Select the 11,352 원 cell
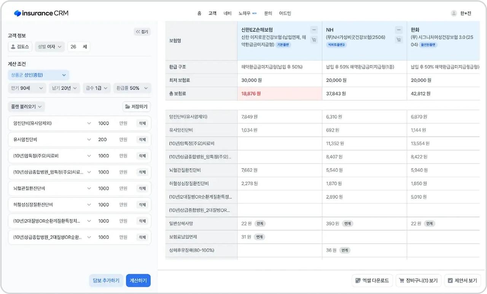Screen dimensions: 487x294 click(x=364, y=143)
